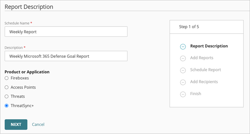Image resolution: width=250 pixels, height=134 pixels.
Task: Click the circle icon beside Add Recipients step
Action: (x=183, y=82)
